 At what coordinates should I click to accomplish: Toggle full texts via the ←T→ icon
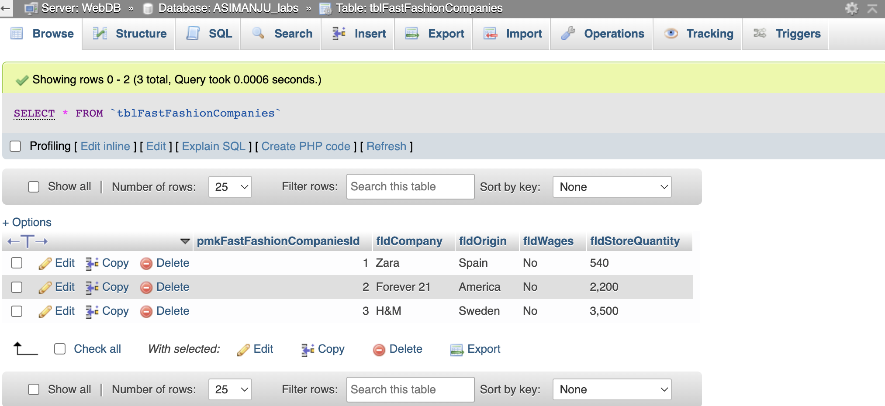click(x=28, y=241)
